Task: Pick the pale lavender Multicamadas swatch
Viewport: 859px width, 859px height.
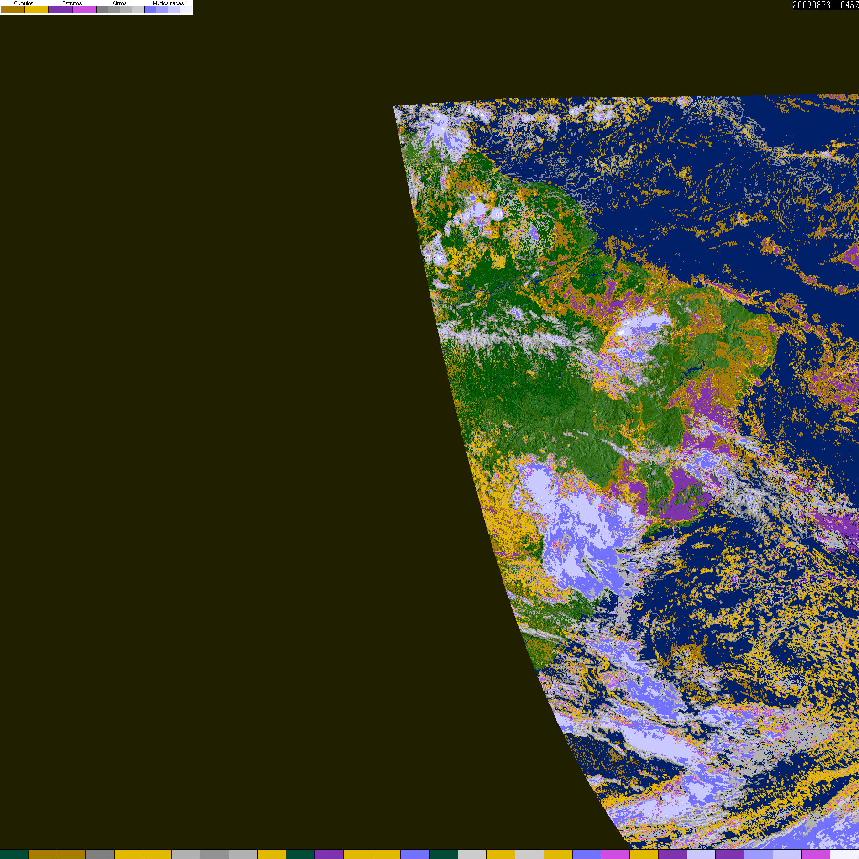Action: pyautogui.click(x=174, y=10)
